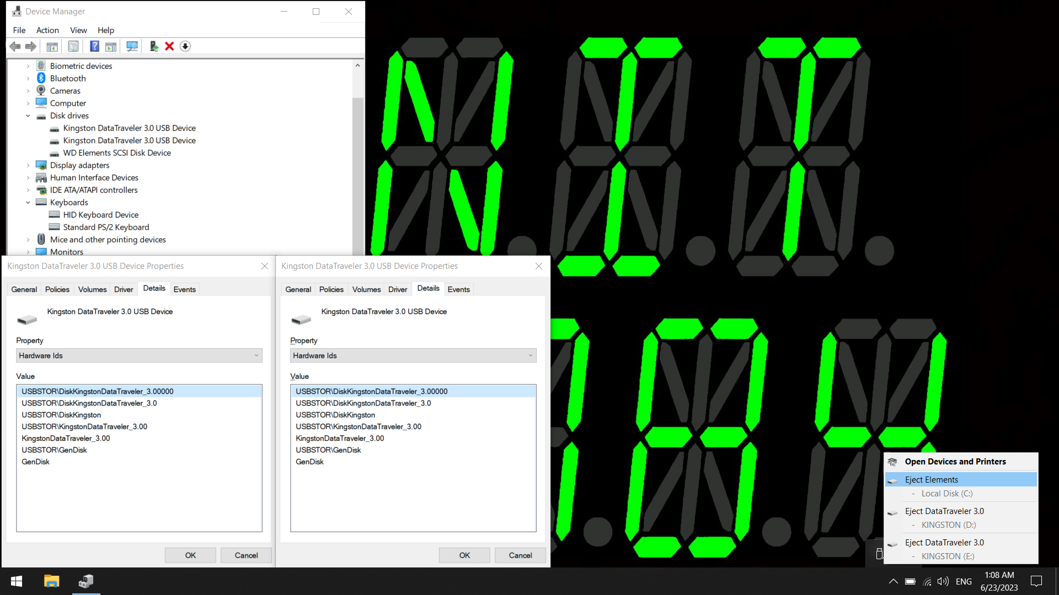Click OK in the left Properties dialog
Image resolution: width=1059 pixels, height=595 pixels.
coord(190,555)
